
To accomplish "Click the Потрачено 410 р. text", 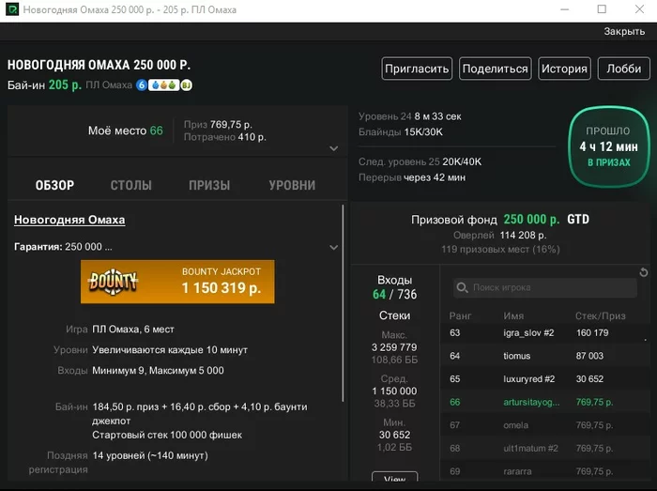I will click(x=225, y=137).
